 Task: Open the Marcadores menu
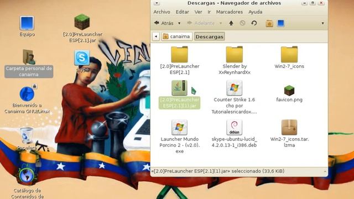[230, 12]
